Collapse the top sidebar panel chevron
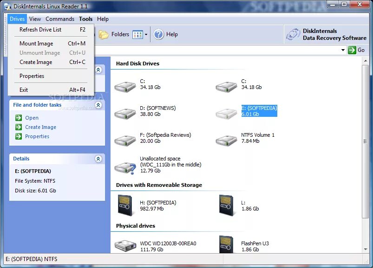Viewport: 373px width, 268px height. 98,70
